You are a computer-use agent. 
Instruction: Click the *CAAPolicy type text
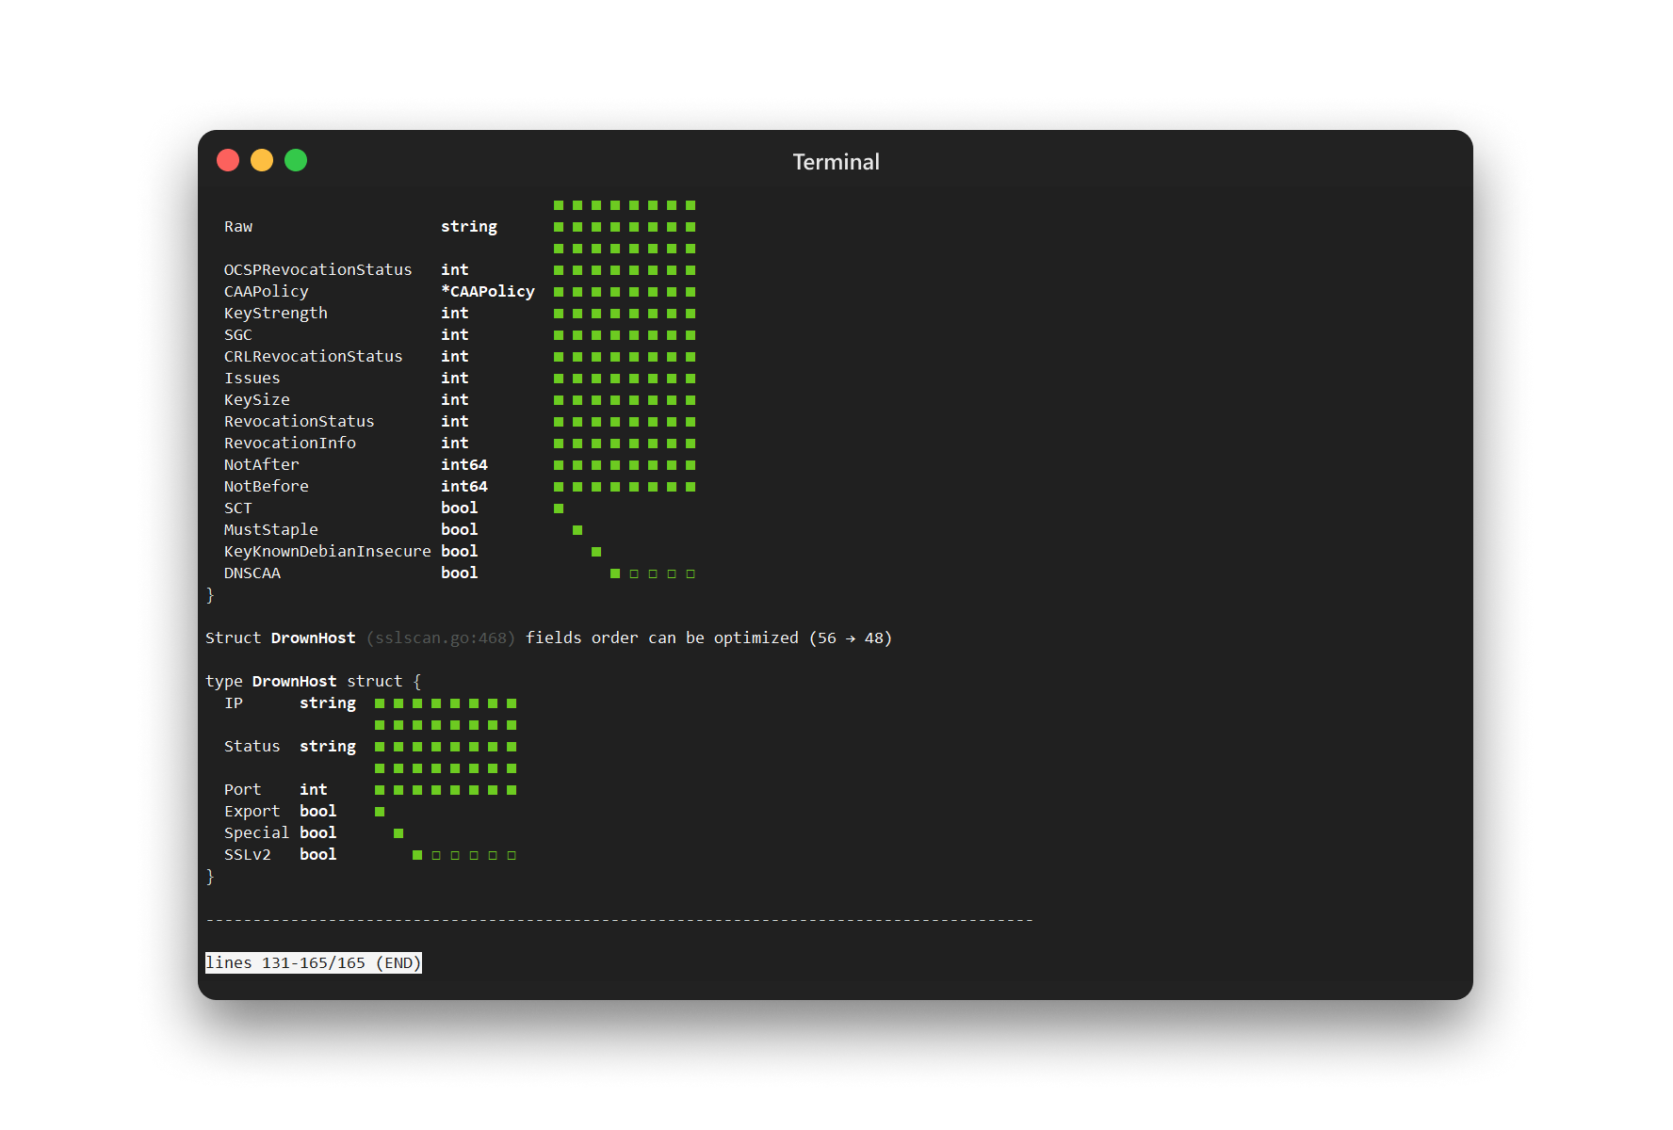point(488,292)
